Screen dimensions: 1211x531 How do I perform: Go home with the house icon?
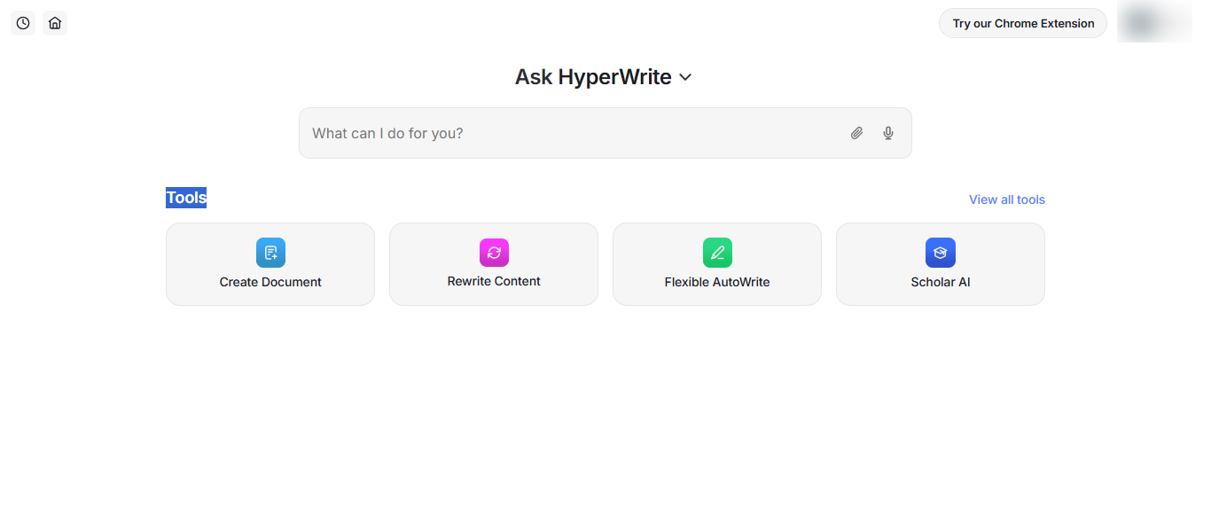55,22
